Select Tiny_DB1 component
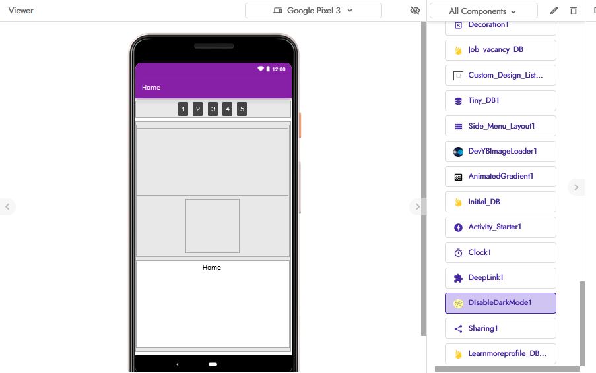The height and width of the screenshot is (373, 596). [500, 101]
